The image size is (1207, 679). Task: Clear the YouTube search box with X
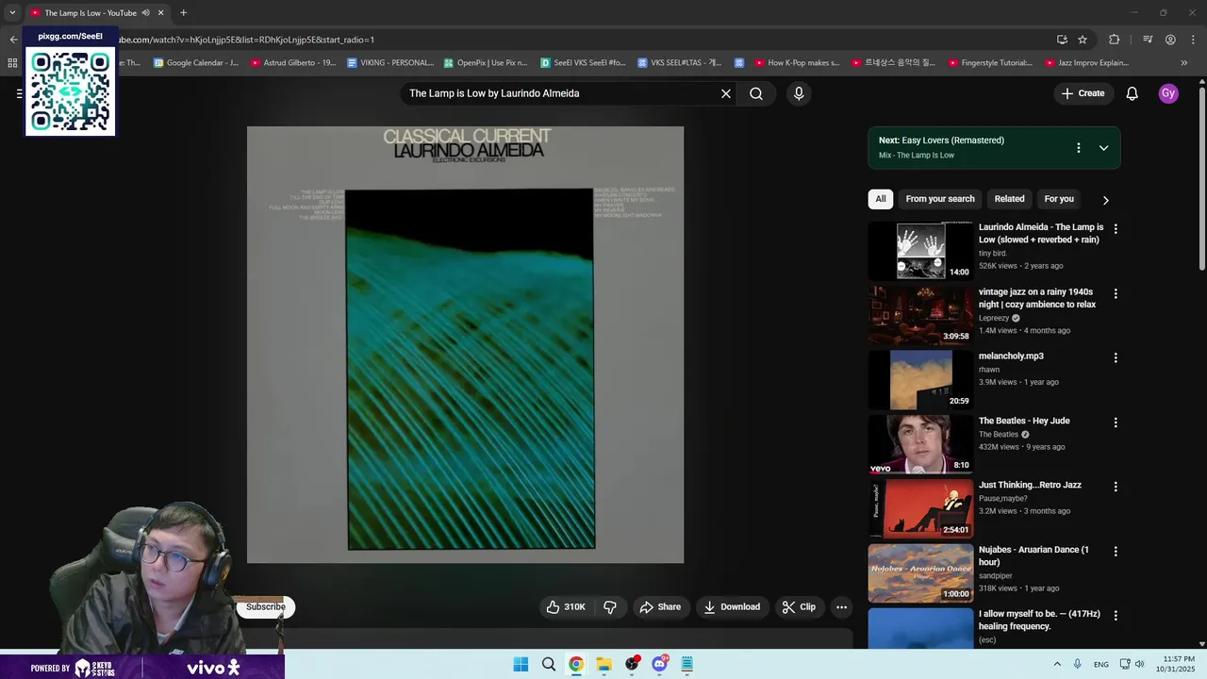tap(726, 93)
